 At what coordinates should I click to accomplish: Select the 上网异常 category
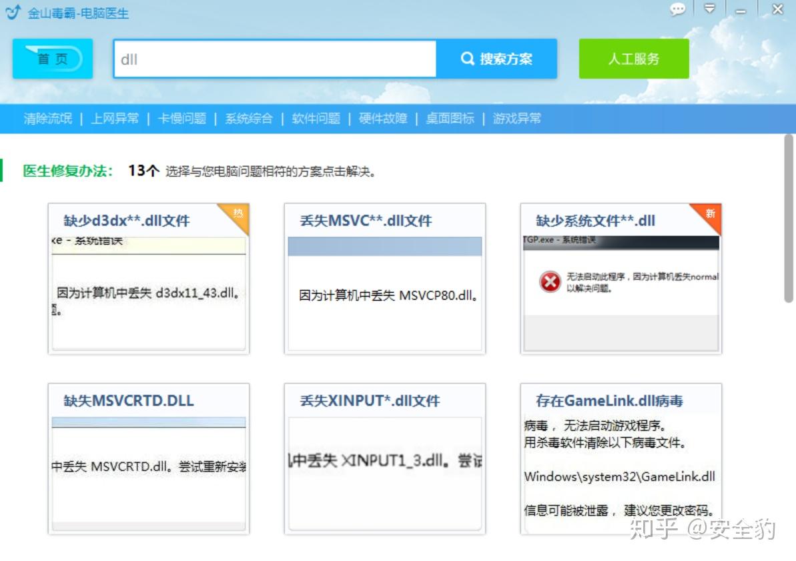pyautogui.click(x=115, y=119)
